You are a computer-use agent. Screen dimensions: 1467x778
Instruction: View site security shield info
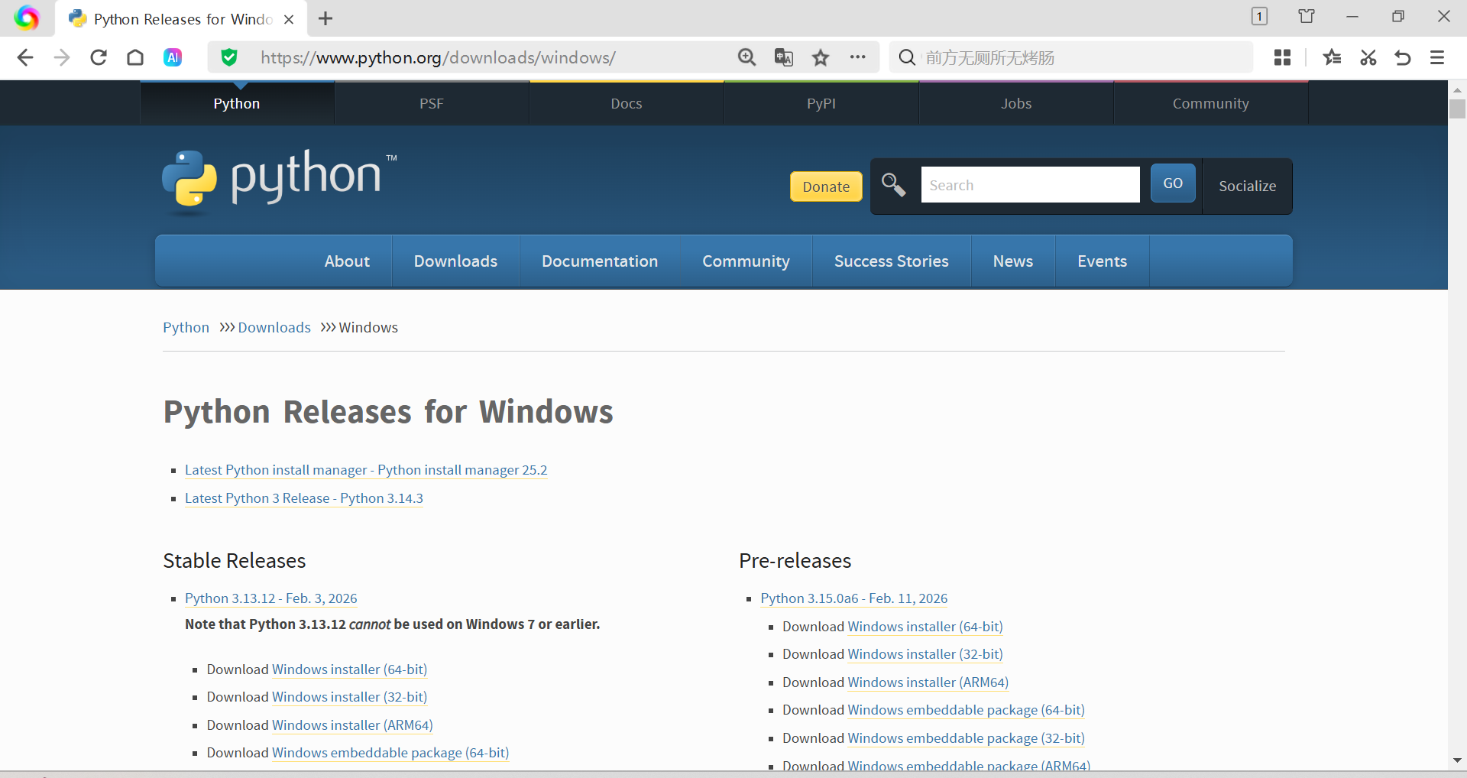(x=229, y=57)
